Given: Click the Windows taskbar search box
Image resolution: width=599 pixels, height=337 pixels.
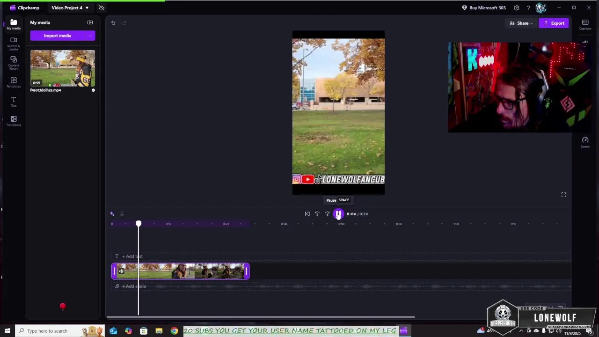Looking at the screenshot, I should 60,331.
